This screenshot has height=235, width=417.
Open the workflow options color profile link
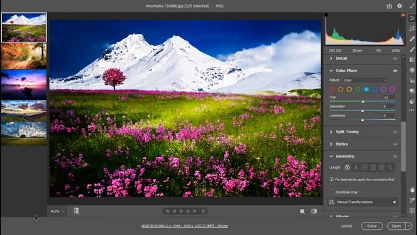point(185,226)
